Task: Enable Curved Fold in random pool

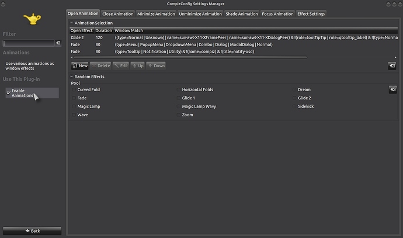Action: pyautogui.click(x=74, y=89)
